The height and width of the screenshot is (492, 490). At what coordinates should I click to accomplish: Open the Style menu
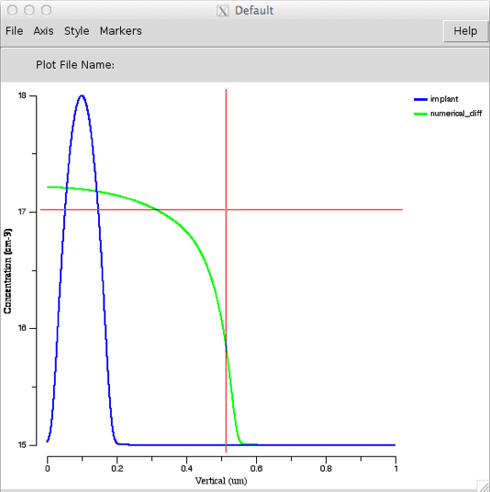click(77, 31)
